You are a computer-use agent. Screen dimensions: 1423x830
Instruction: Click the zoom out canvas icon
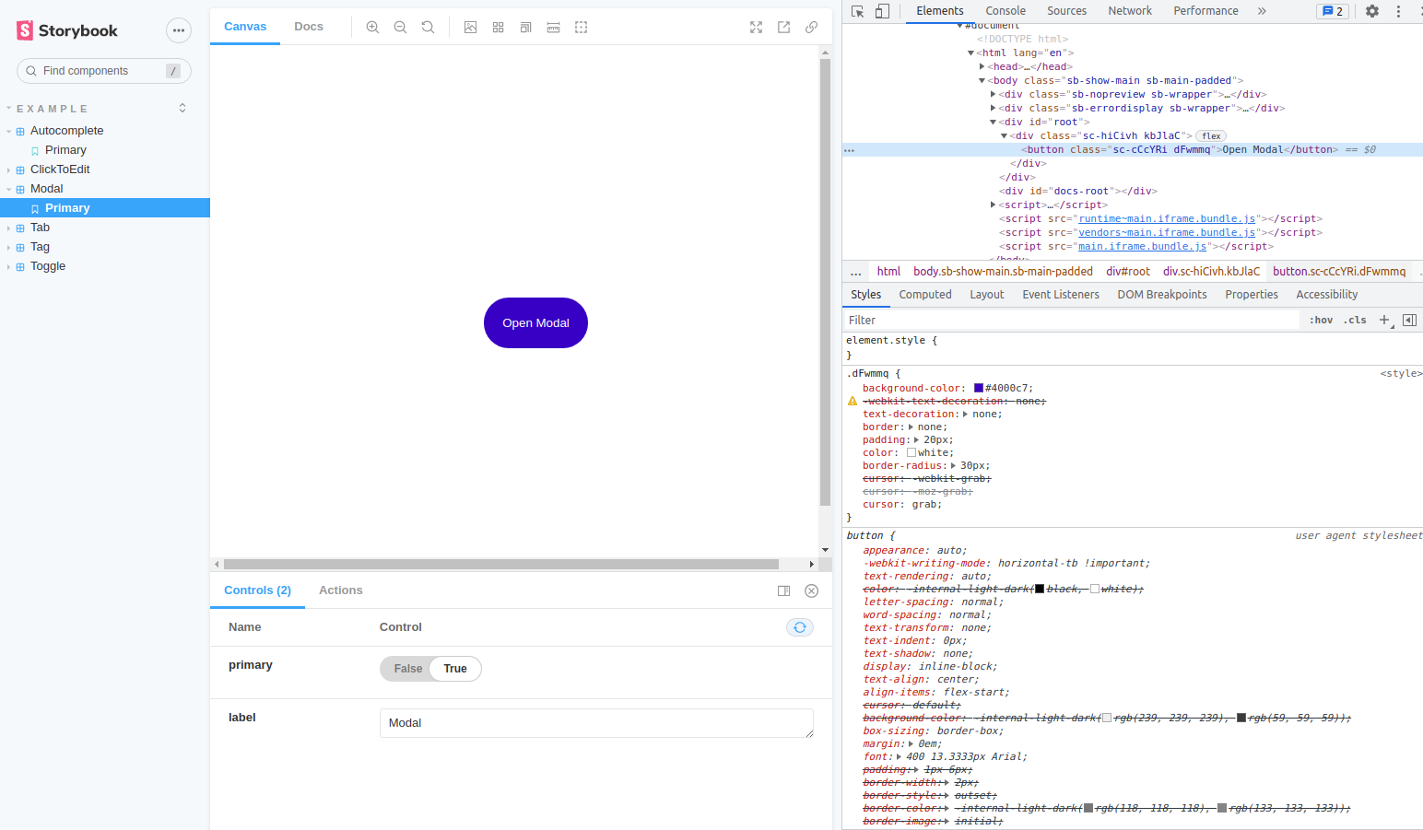coord(400,28)
